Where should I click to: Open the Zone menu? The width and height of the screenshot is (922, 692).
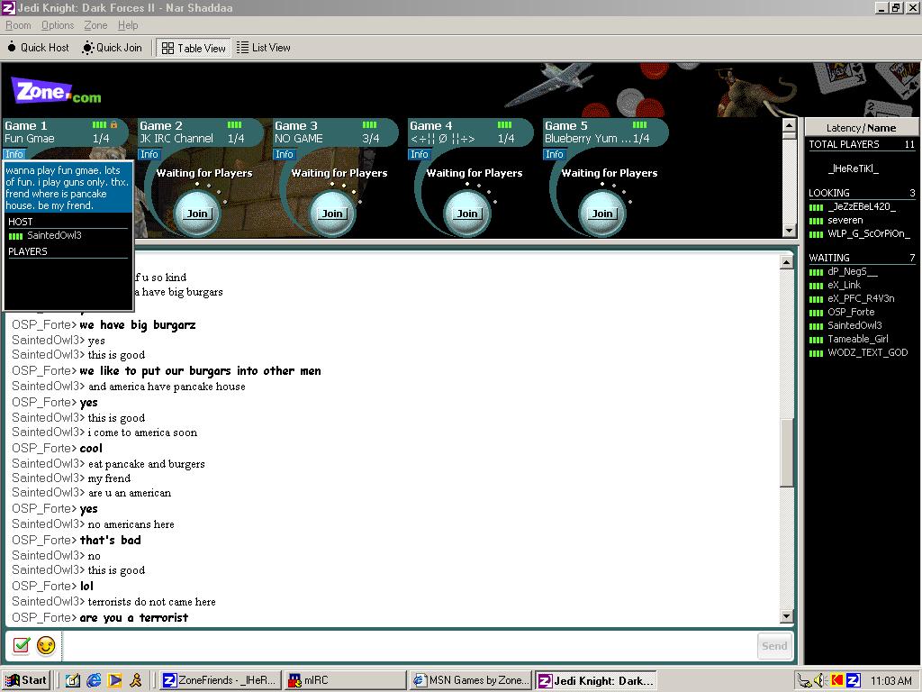point(95,25)
